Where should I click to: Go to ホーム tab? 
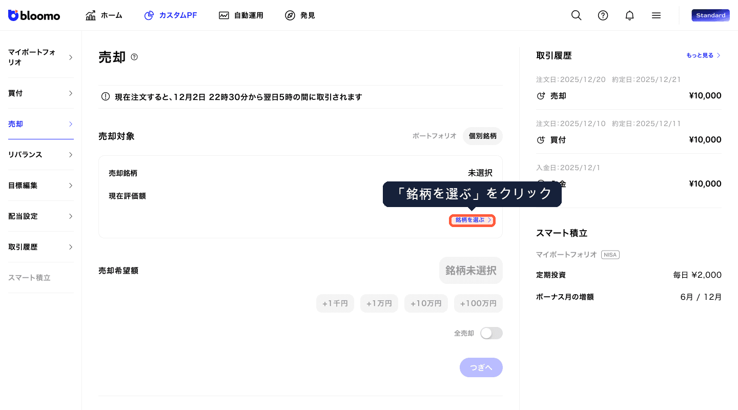click(x=104, y=15)
